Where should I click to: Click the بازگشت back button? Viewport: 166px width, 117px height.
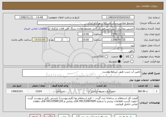(49, 116)
